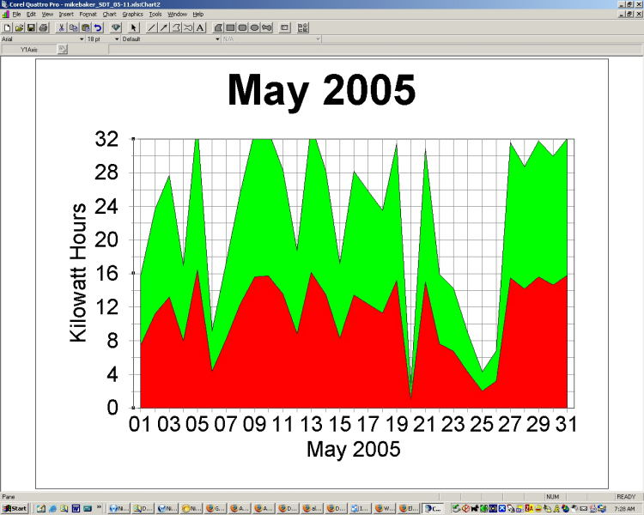Click the New document icon
This screenshot has height=515, width=644.
pyautogui.click(x=7, y=27)
